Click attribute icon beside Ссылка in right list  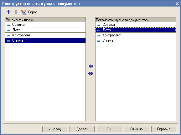(x=99, y=25)
